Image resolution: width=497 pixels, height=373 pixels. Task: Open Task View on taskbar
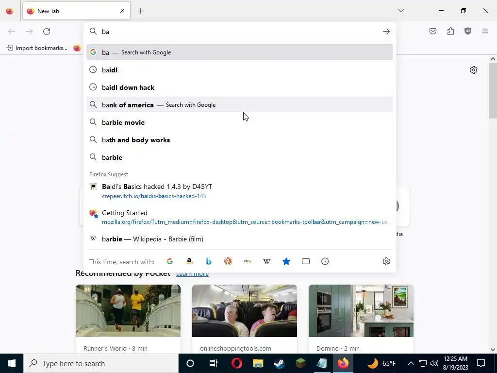point(214,363)
